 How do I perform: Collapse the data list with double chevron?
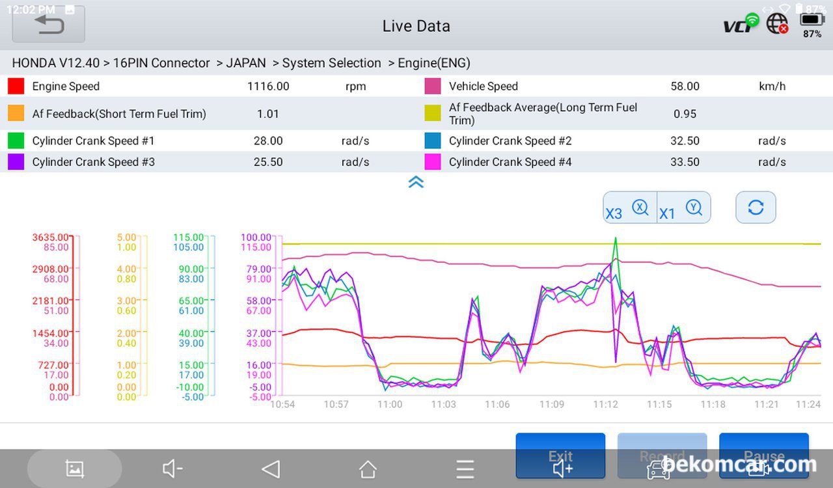(x=416, y=182)
